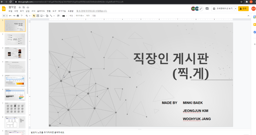This screenshot has width=256, height=135.
Task: Expand the zoom level dropdown arrow
Action: click(x=30, y=16)
